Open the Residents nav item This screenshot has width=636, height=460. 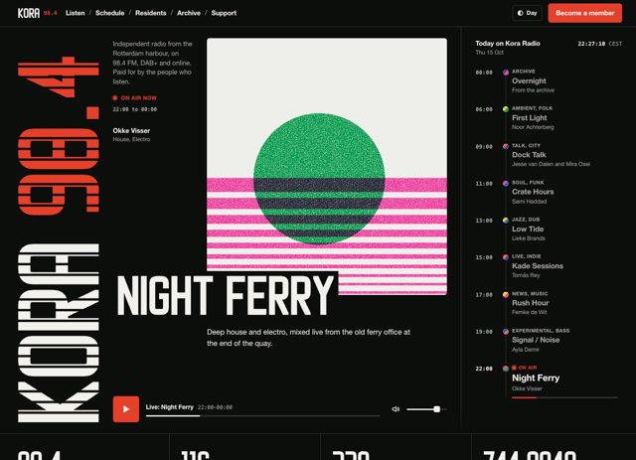[150, 13]
